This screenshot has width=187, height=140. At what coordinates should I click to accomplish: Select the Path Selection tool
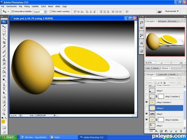(x=4, y=93)
